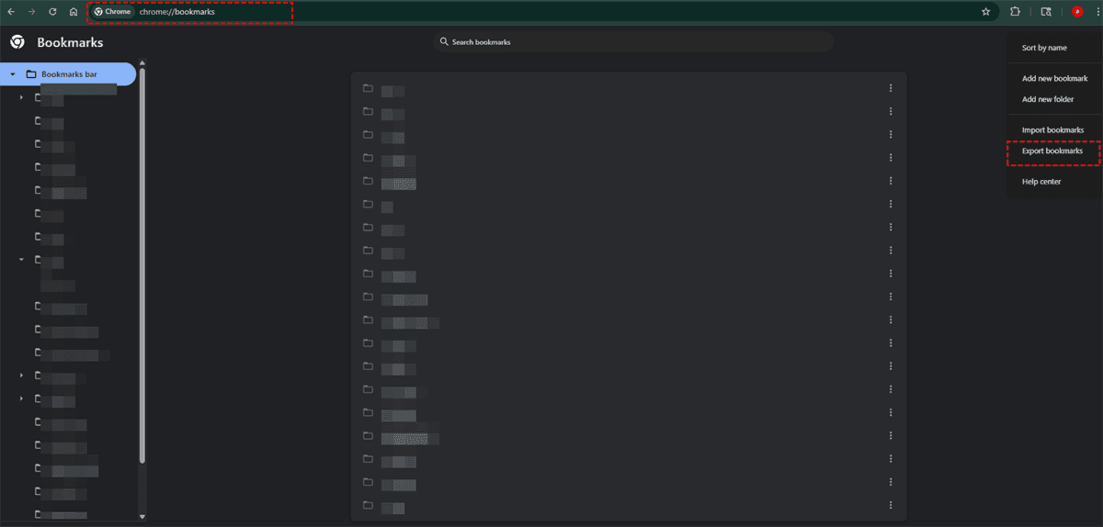Select Export bookmarks from the menu

(1052, 151)
